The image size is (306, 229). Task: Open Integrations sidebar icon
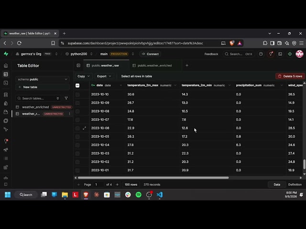pyautogui.click(x=6, y=167)
